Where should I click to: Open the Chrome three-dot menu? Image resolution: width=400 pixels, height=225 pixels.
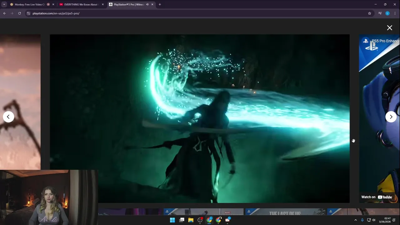395,13
